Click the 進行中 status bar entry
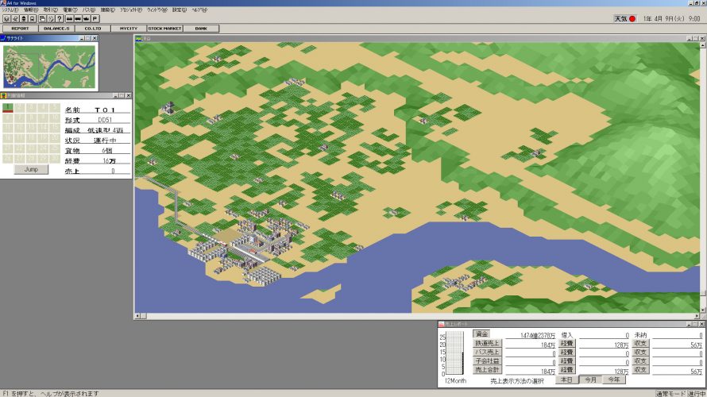 (x=697, y=393)
